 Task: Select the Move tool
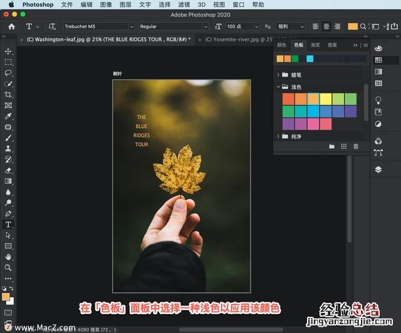coord(8,51)
